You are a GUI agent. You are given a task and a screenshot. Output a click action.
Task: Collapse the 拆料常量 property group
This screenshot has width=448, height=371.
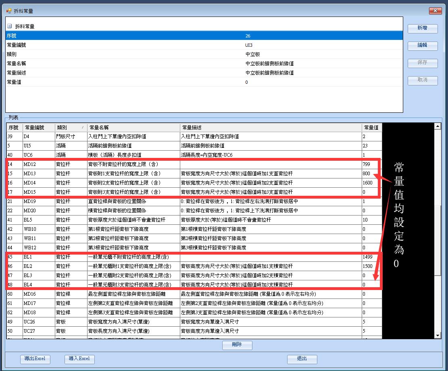point(9,26)
